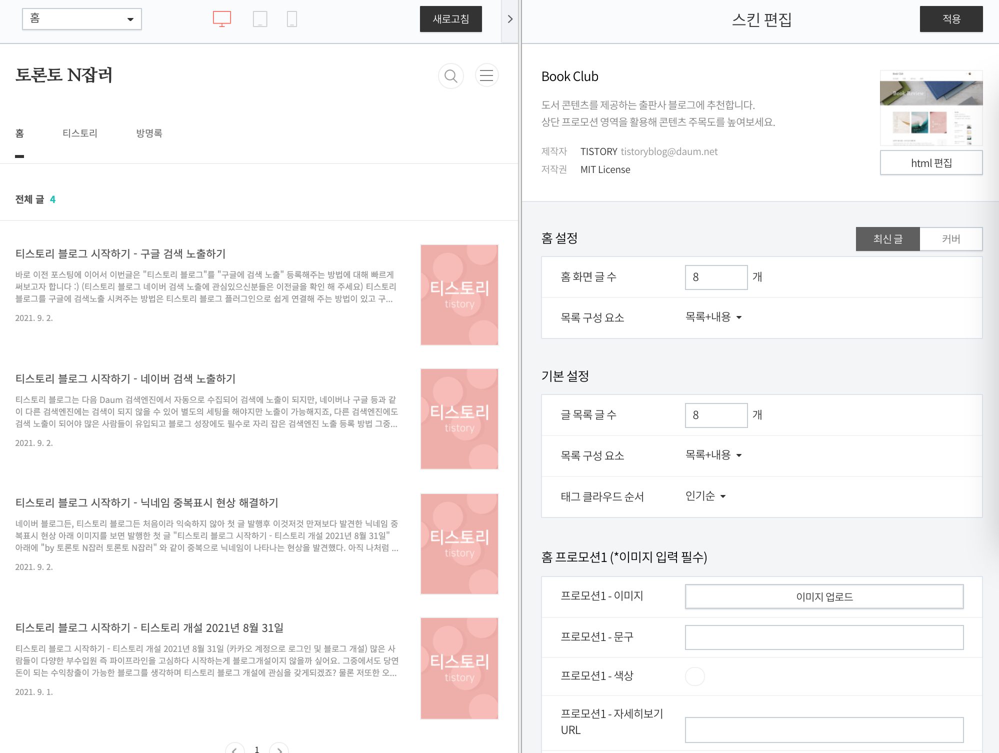
Task: Go to previous page arrow in pagination
Action: [x=234, y=749]
